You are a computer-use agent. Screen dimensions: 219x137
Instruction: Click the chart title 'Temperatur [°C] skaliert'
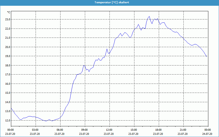(109, 2)
